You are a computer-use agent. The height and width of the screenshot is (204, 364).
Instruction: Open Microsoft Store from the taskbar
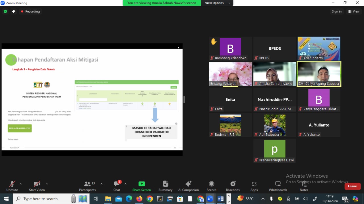(x=180, y=199)
